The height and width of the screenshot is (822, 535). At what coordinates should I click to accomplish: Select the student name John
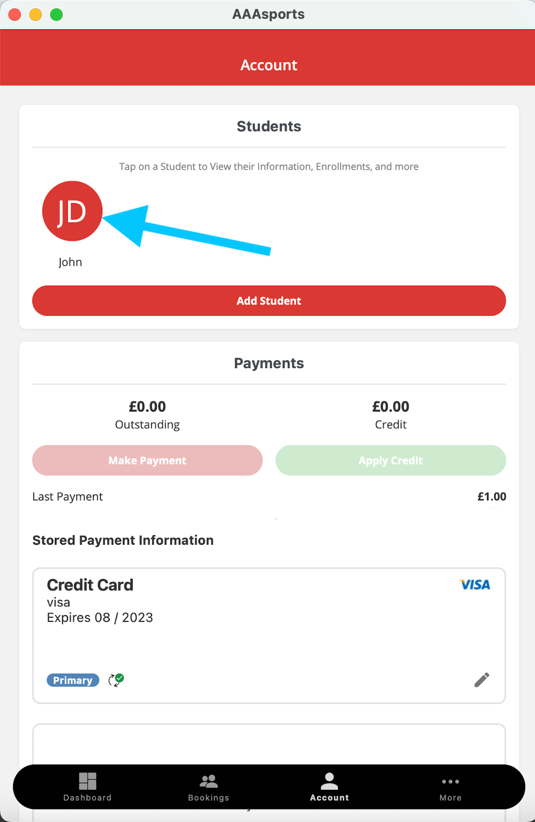pos(71,262)
